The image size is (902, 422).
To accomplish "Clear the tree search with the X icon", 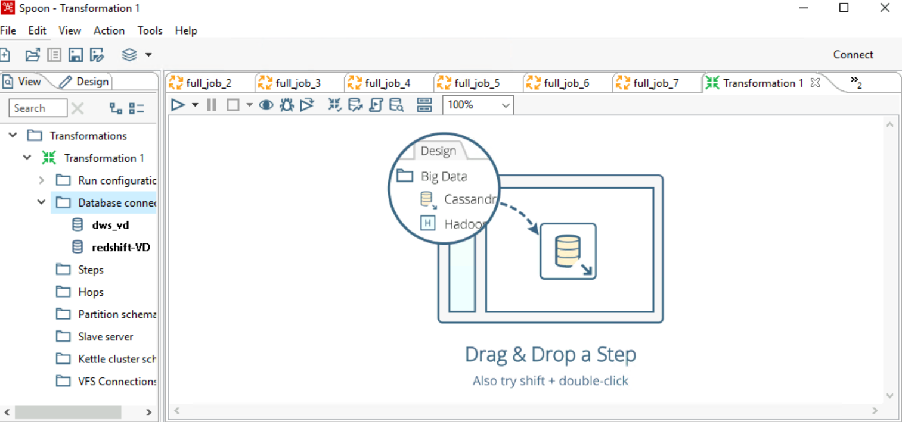I will pos(78,108).
